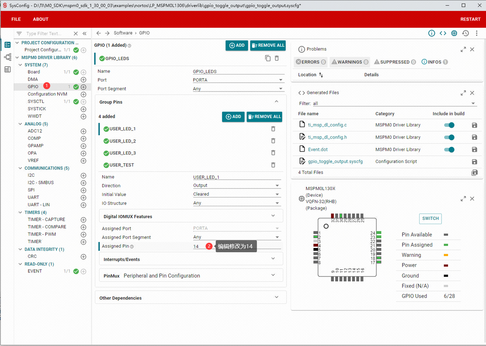The image size is (486, 346).
Task: Select SYSCTL in module tree
Action: (36, 101)
